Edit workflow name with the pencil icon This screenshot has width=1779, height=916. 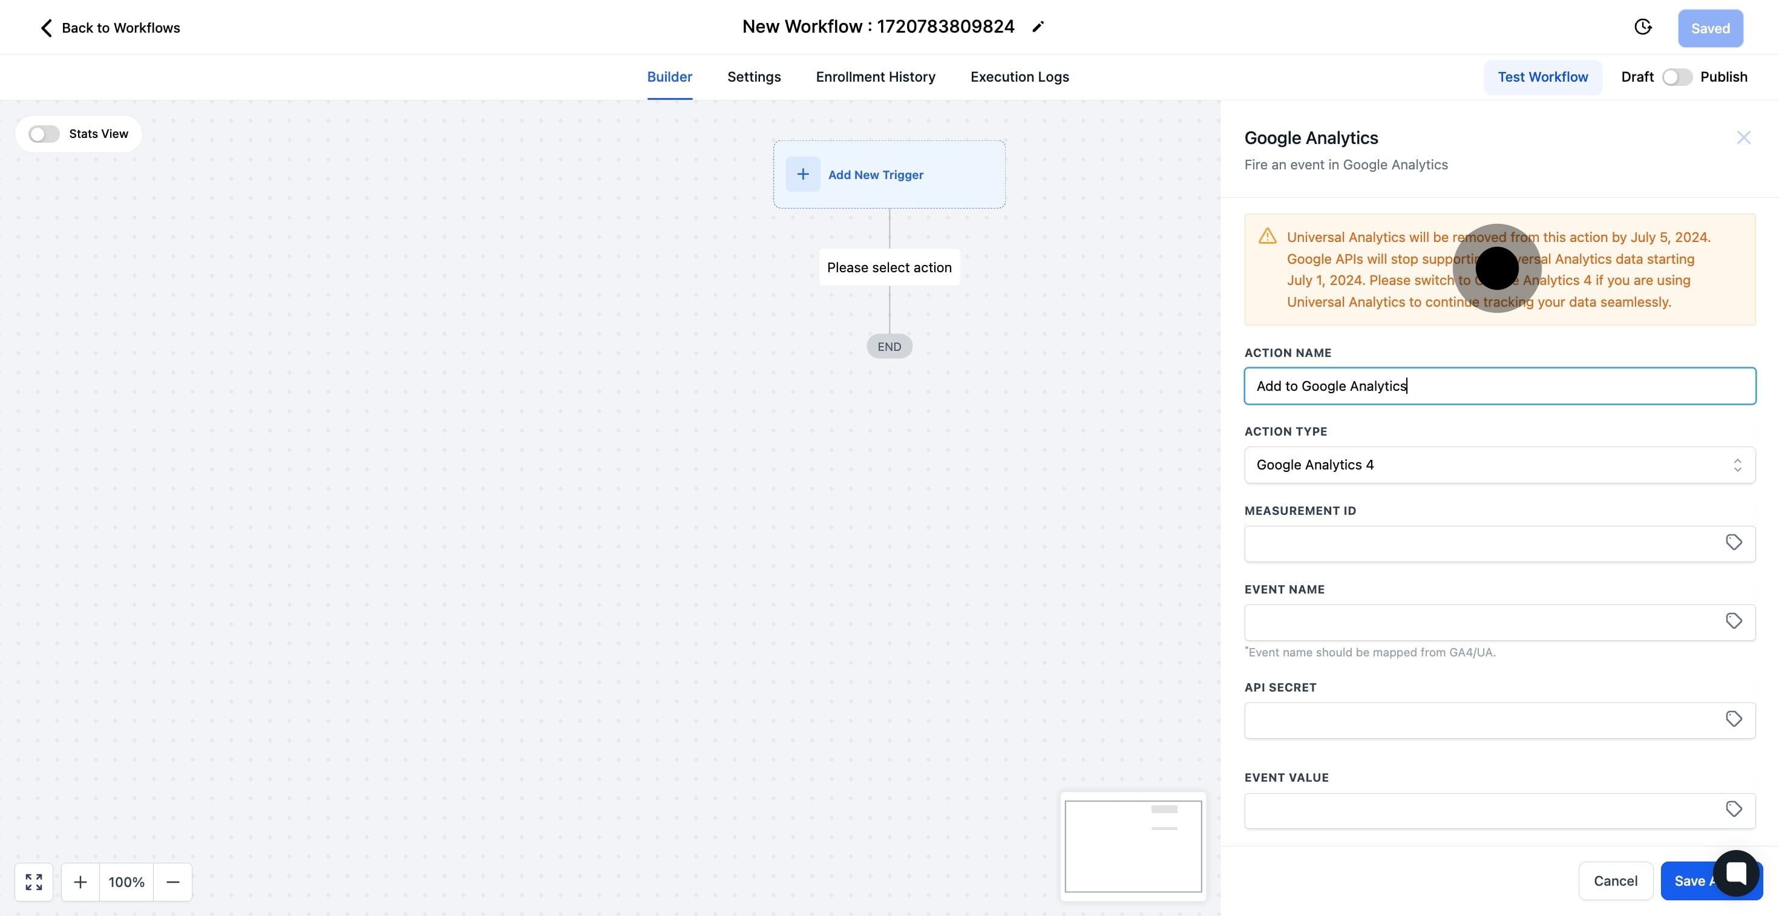pyautogui.click(x=1038, y=27)
